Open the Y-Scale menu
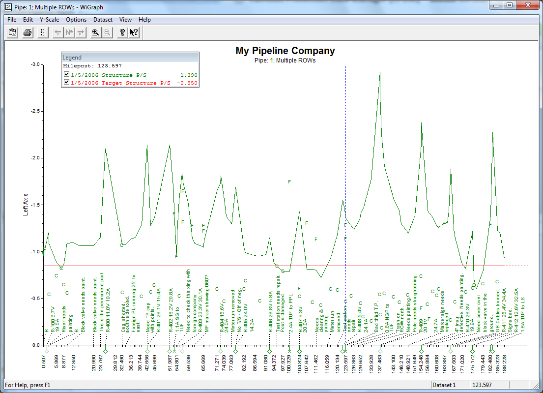Viewport: 543px width, 393px height. click(49, 20)
